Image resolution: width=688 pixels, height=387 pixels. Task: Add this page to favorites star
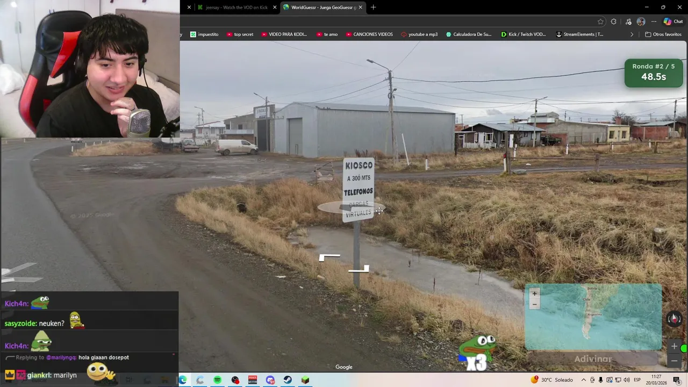(600, 21)
